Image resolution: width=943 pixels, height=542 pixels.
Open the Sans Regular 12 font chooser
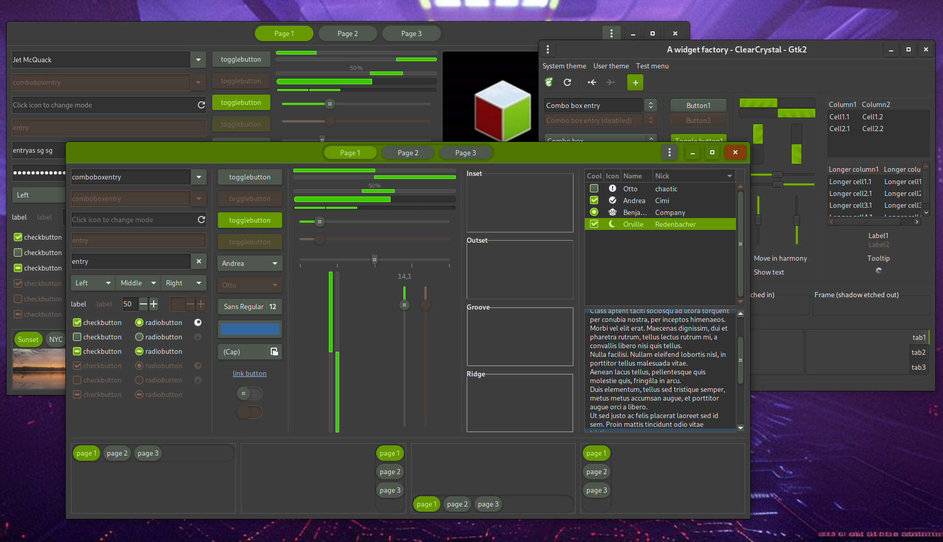250,306
